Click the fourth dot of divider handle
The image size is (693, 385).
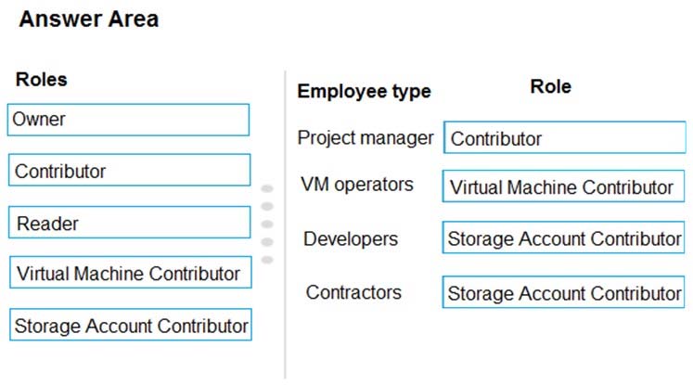coord(267,242)
